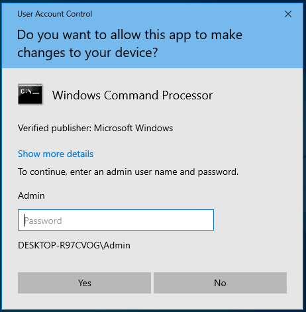Focus the Password input field
The height and width of the screenshot is (312, 306).
pos(116,220)
